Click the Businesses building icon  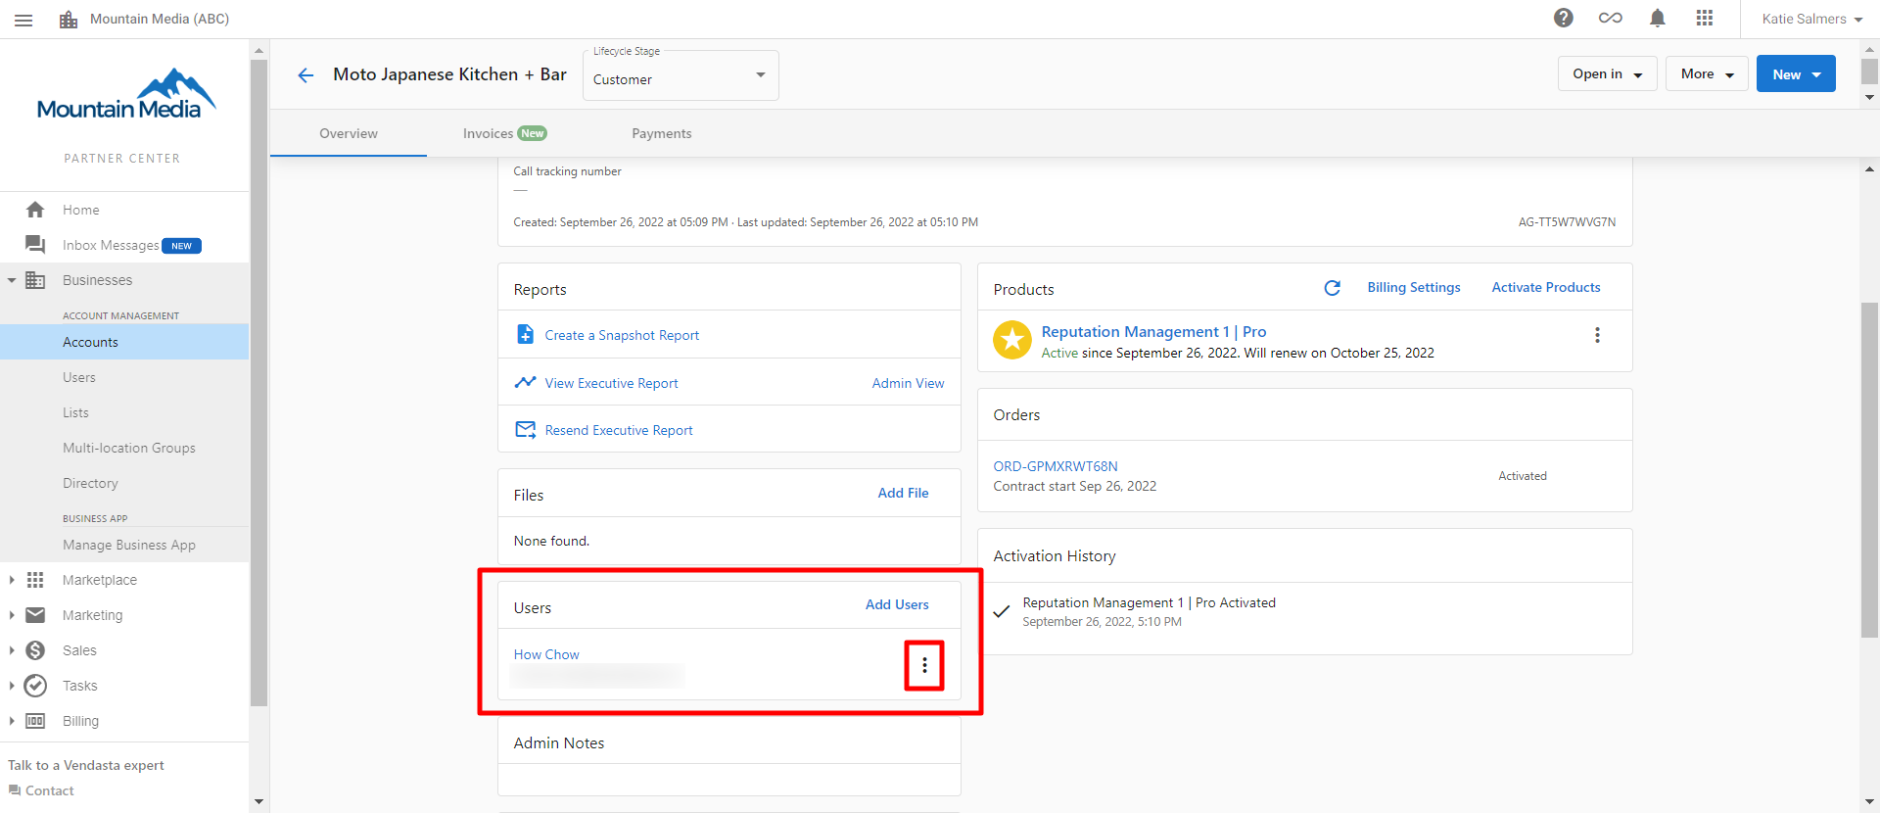(35, 280)
